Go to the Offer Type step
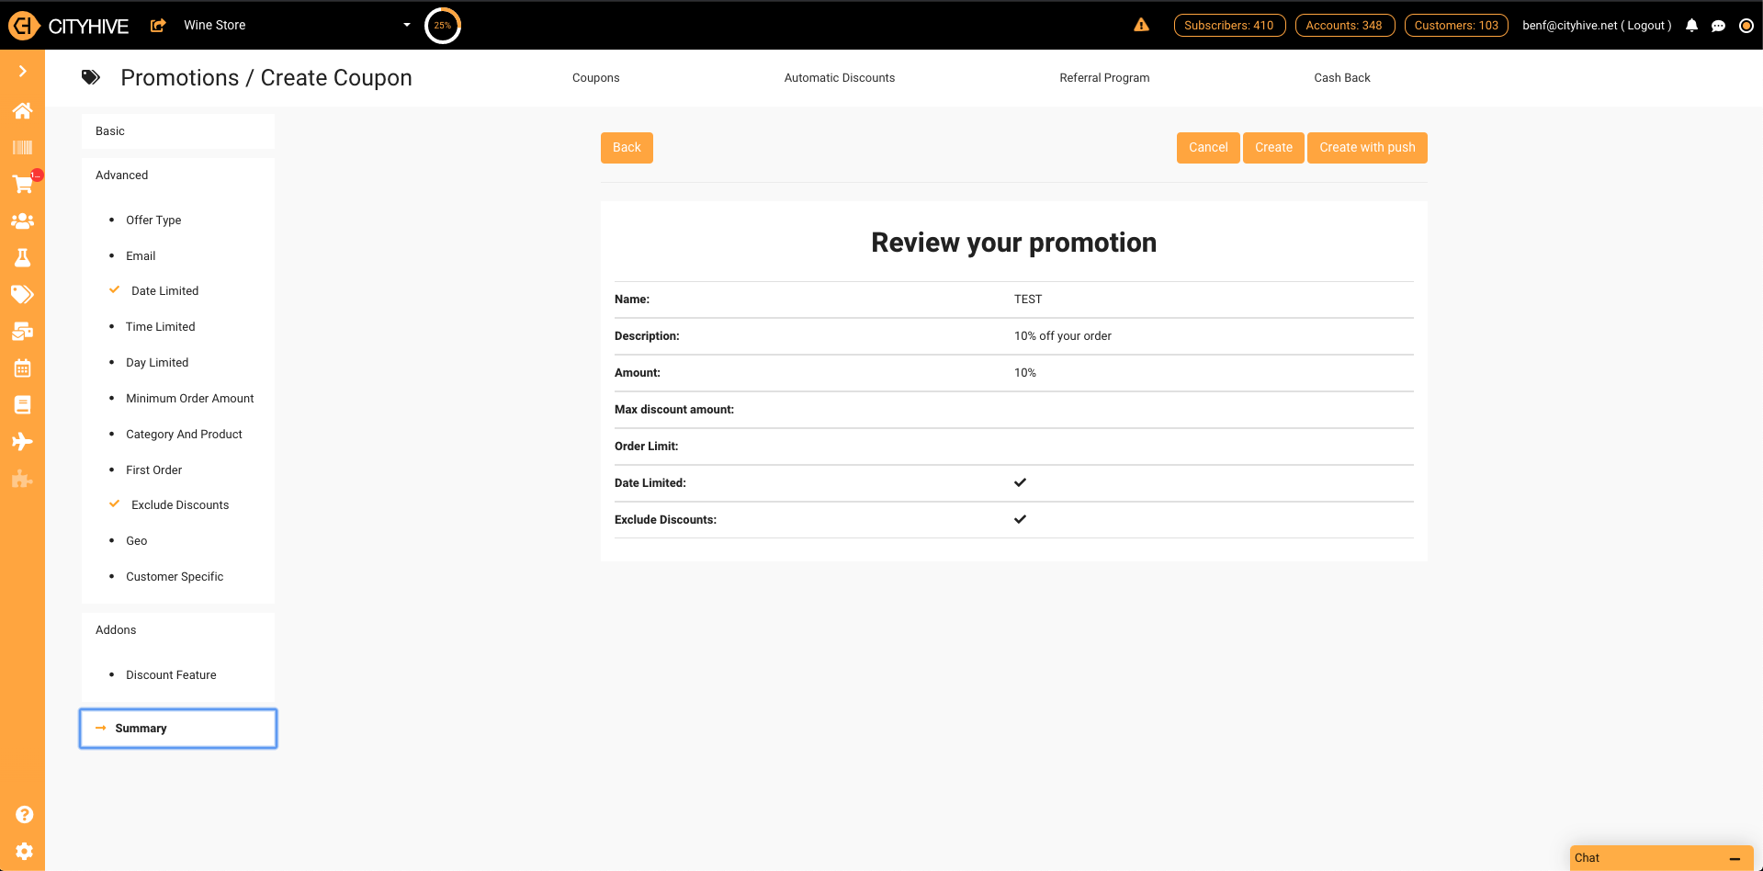 (x=153, y=221)
